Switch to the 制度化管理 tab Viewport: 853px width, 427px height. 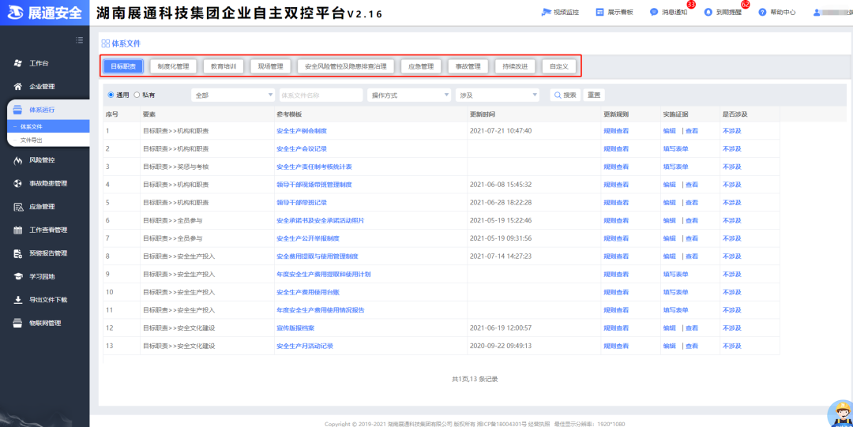(x=173, y=66)
